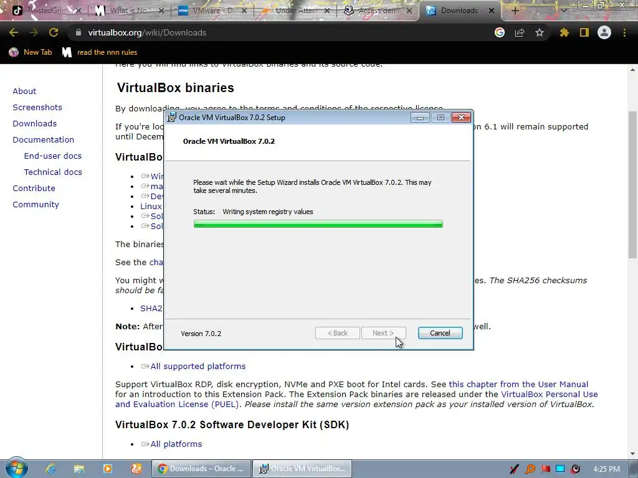This screenshot has width=638, height=478.
Task: Open Chrome three-dot menu
Action: click(624, 32)
